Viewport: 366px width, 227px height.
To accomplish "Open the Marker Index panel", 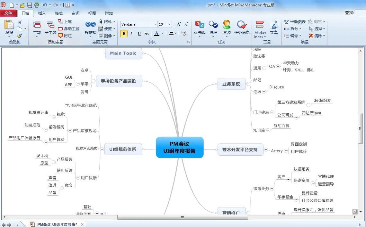I will pos(260,25).
